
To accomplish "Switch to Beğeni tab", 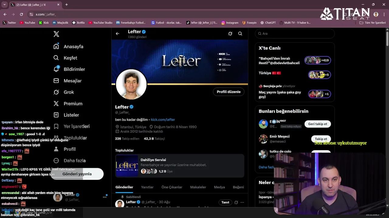I will pos(238,187).
